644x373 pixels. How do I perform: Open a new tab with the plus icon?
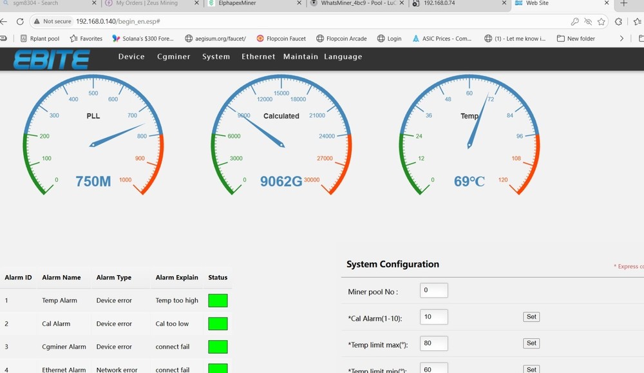click(x=623, y=5)
